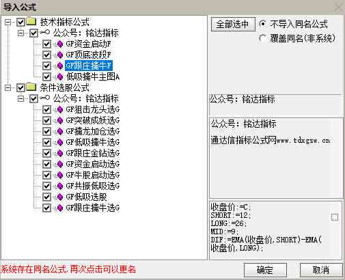
Task: Toggle checkbox for GF跟庄擒牛选G
Action: [46, 208]
